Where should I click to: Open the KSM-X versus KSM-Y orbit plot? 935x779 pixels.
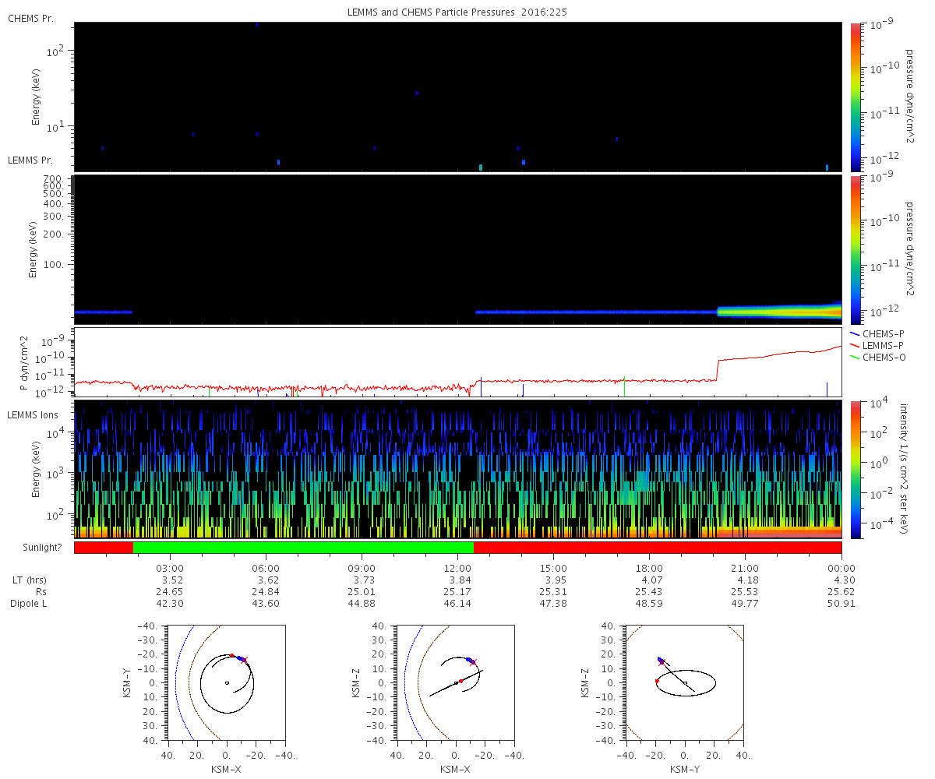[226, 682]
